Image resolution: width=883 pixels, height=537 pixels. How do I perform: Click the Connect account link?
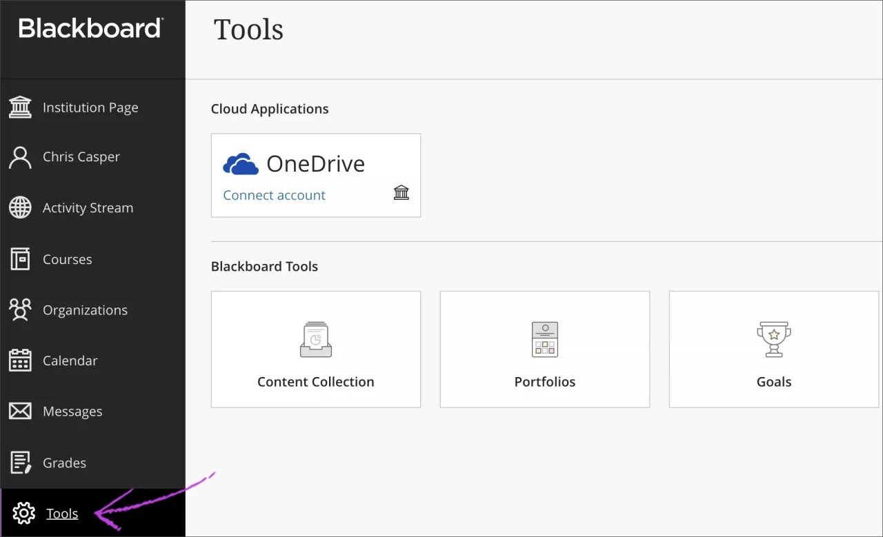274,195
